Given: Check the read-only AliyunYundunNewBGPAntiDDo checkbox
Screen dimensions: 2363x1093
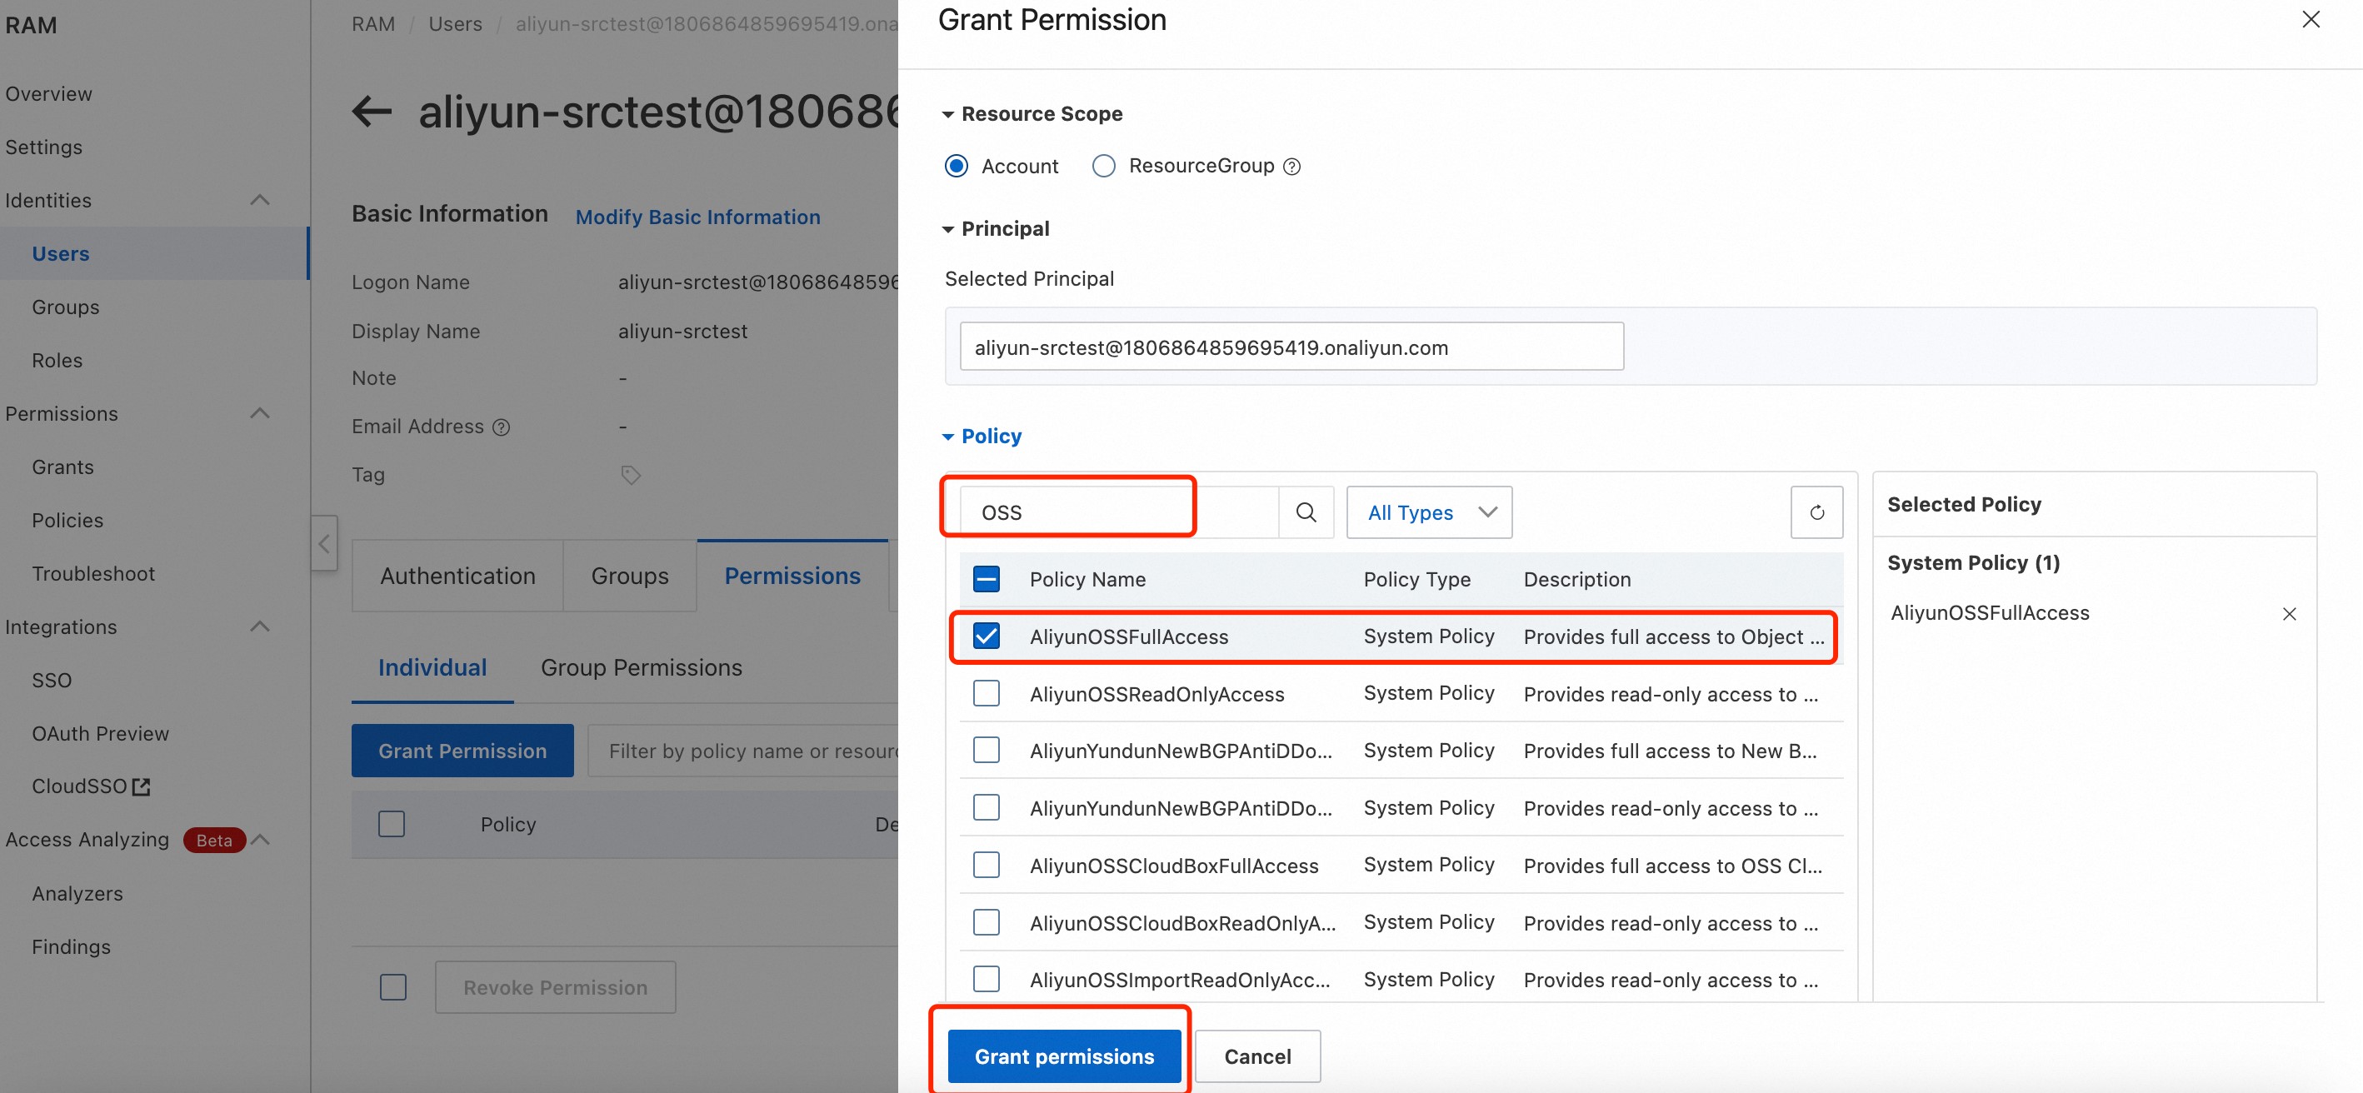Looking at the screenshot, I should [987, 807].
